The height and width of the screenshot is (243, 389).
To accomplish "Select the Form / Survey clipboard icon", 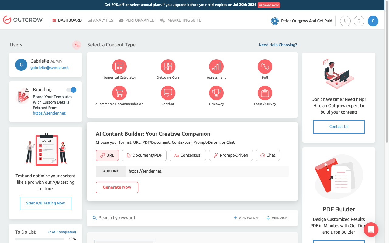I will [265, 93].
